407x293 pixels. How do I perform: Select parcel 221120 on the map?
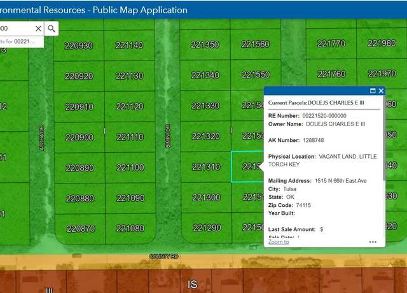click(x=130, y=106)
